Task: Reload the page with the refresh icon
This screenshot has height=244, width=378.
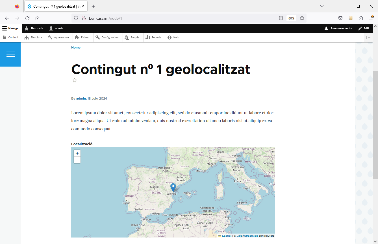Action: point(27,18)
